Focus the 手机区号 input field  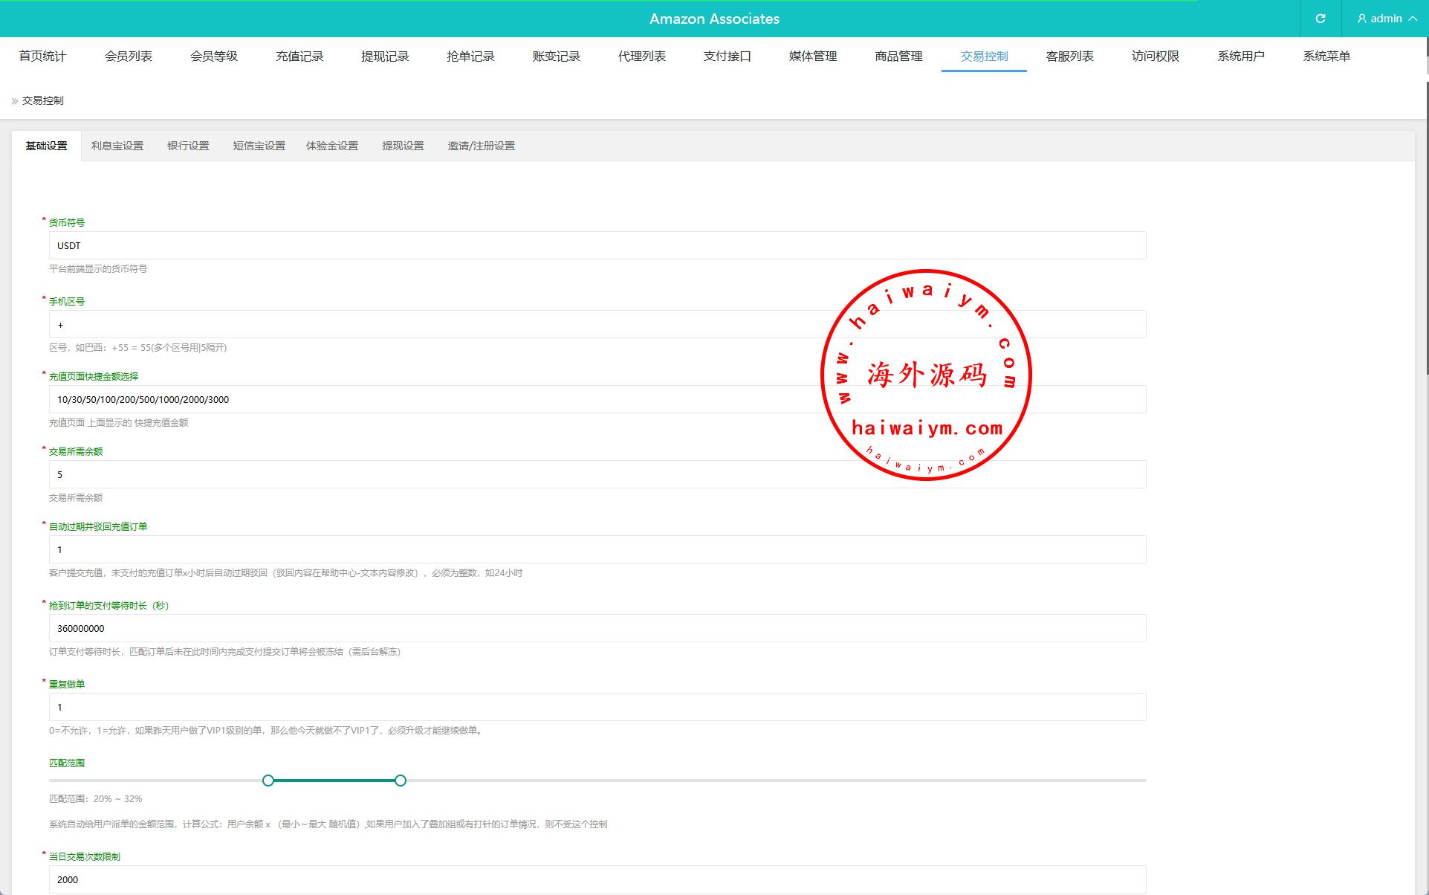446,325
